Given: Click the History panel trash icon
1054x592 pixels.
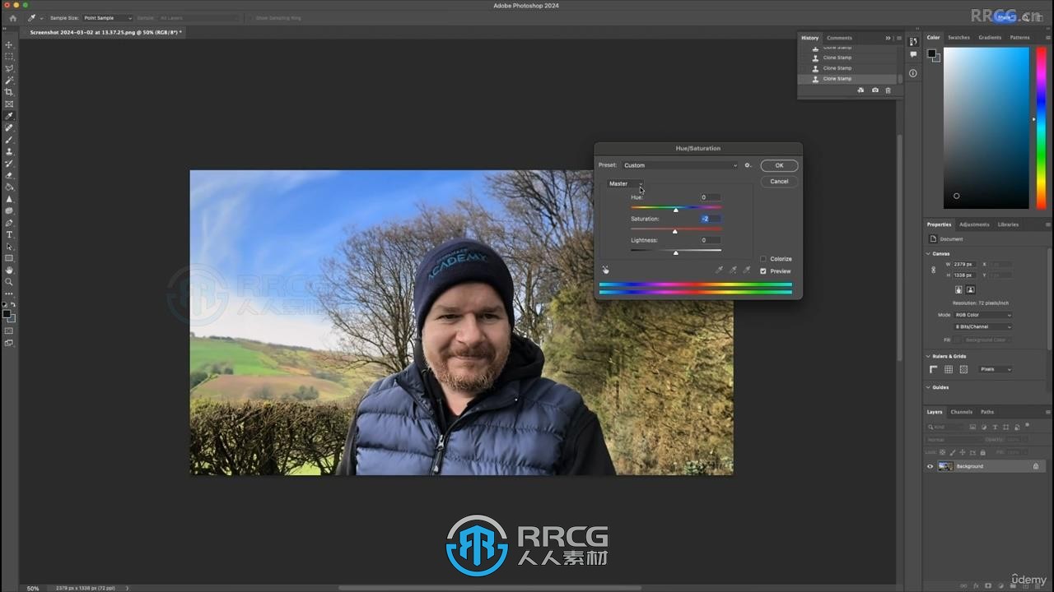Looking at the screenshot, I should (x=888, y=90).
